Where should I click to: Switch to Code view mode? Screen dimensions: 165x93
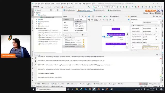[x=146, y=13]
